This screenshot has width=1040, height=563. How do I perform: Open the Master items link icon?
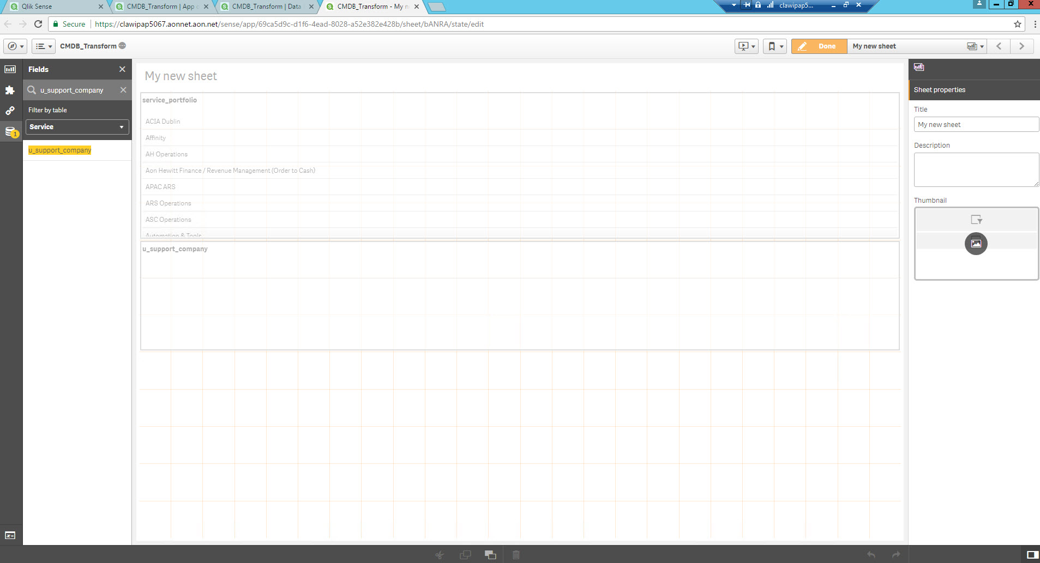click(x=10, y=111)
